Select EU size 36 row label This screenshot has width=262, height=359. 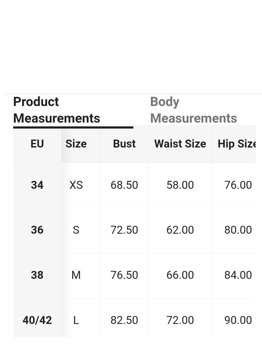37,230
